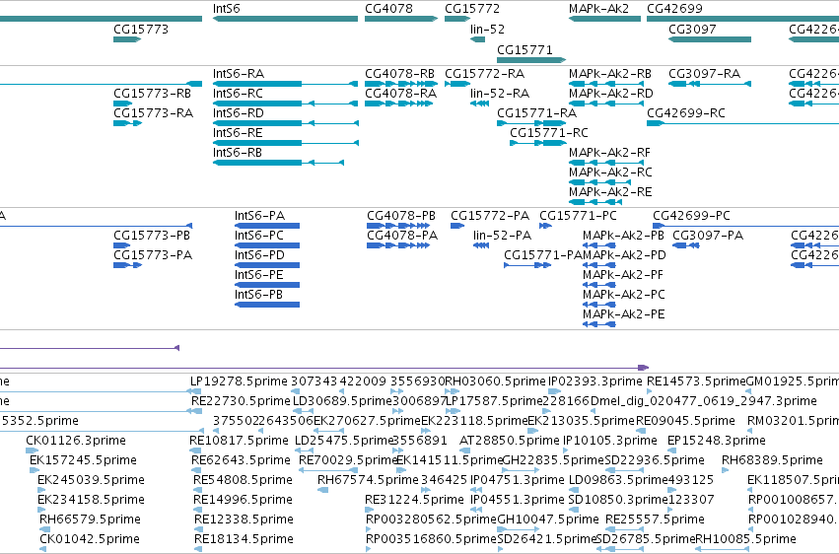839x554 pixels.
Task: Open the RE18134.5prime EST
Action: [244, 540]
